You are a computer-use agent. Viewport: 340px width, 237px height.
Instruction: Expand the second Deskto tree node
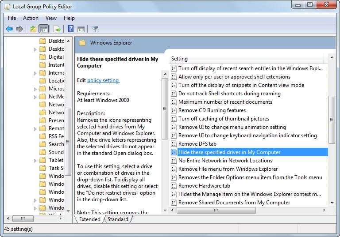[x=35, y=49]
